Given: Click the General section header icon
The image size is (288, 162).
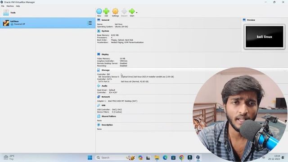Looking at the screenshot, I should pyautogui.click(x=99, y=20).
